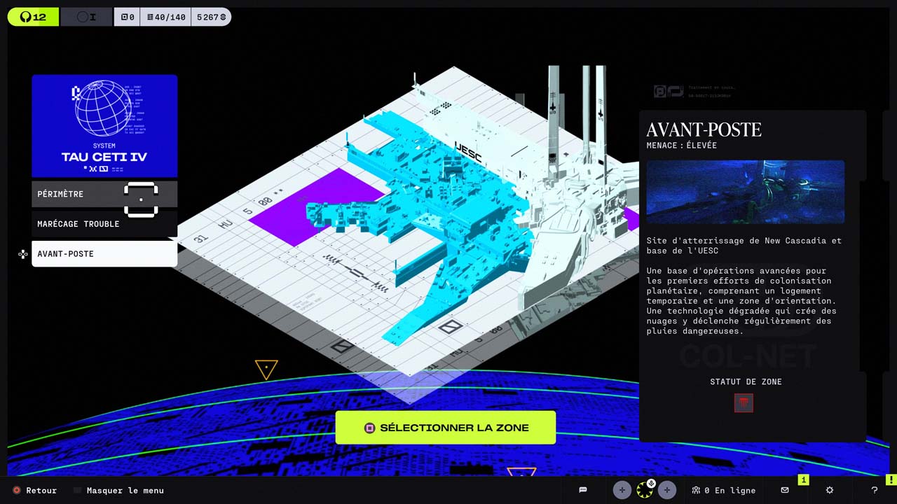Click the Tau Ceti IV system card
897x504 pixels.
(x=104, y=126)
